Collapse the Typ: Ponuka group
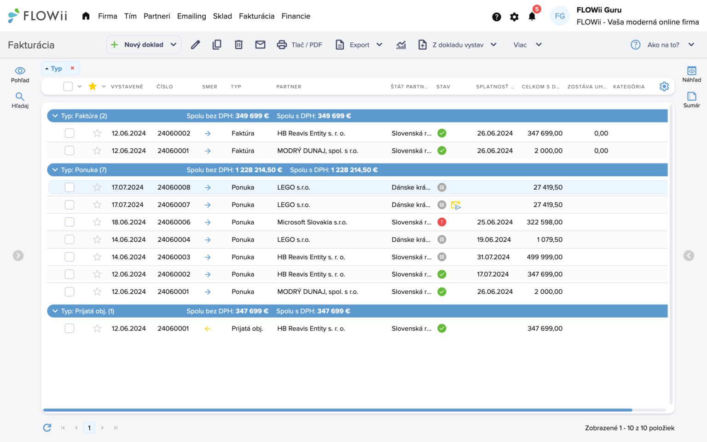 tap(55, 170)
